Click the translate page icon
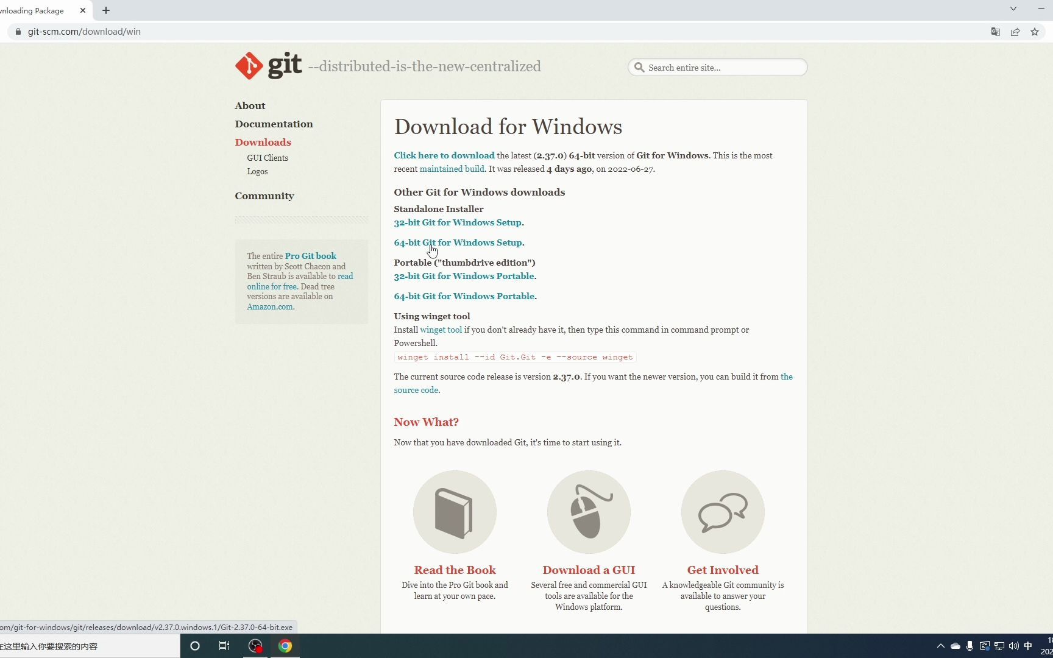This screenshot has width=1053, height=658. click(x=996, y=32)
